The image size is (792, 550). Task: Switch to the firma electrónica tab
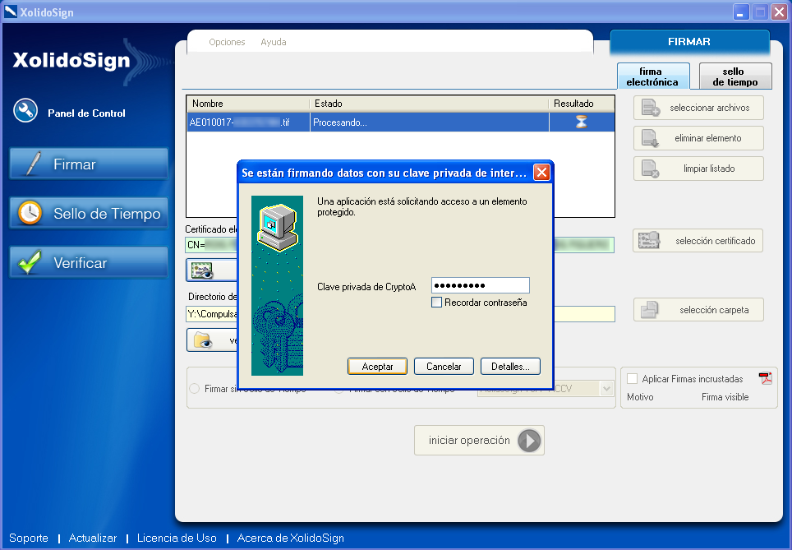(652, 76)
